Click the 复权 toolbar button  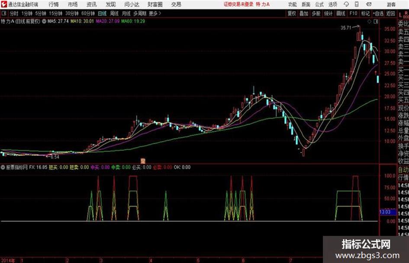coord(292,13)
